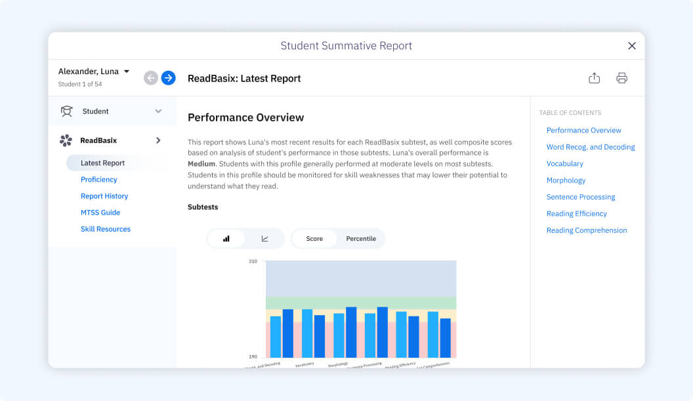Jump to Morphology in table of contents
This screenshot has height=401, width=693.
click(566, 180)
